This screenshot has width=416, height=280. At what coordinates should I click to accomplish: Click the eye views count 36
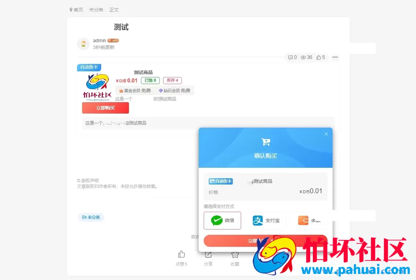(306, 57)
